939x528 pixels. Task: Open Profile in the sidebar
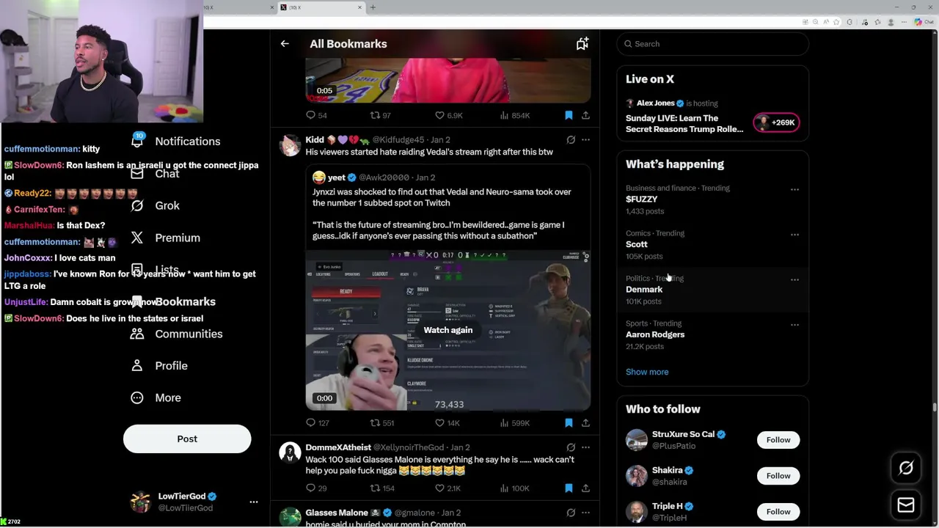pyautogui.click(x=160, y=366)
